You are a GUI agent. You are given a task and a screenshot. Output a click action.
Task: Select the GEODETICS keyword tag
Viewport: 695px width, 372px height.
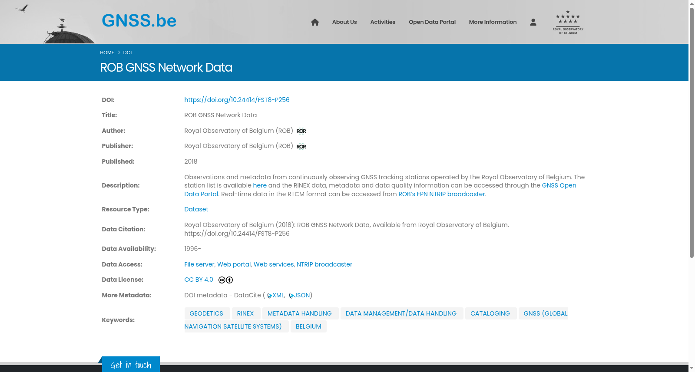206,313
